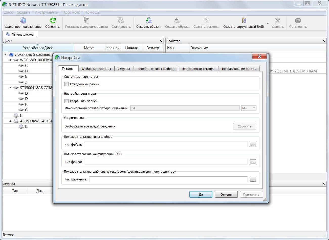Click the Создать регион toolbar icon
The height and width of the screenshot is (240, 329).
[x=206, y=20]
